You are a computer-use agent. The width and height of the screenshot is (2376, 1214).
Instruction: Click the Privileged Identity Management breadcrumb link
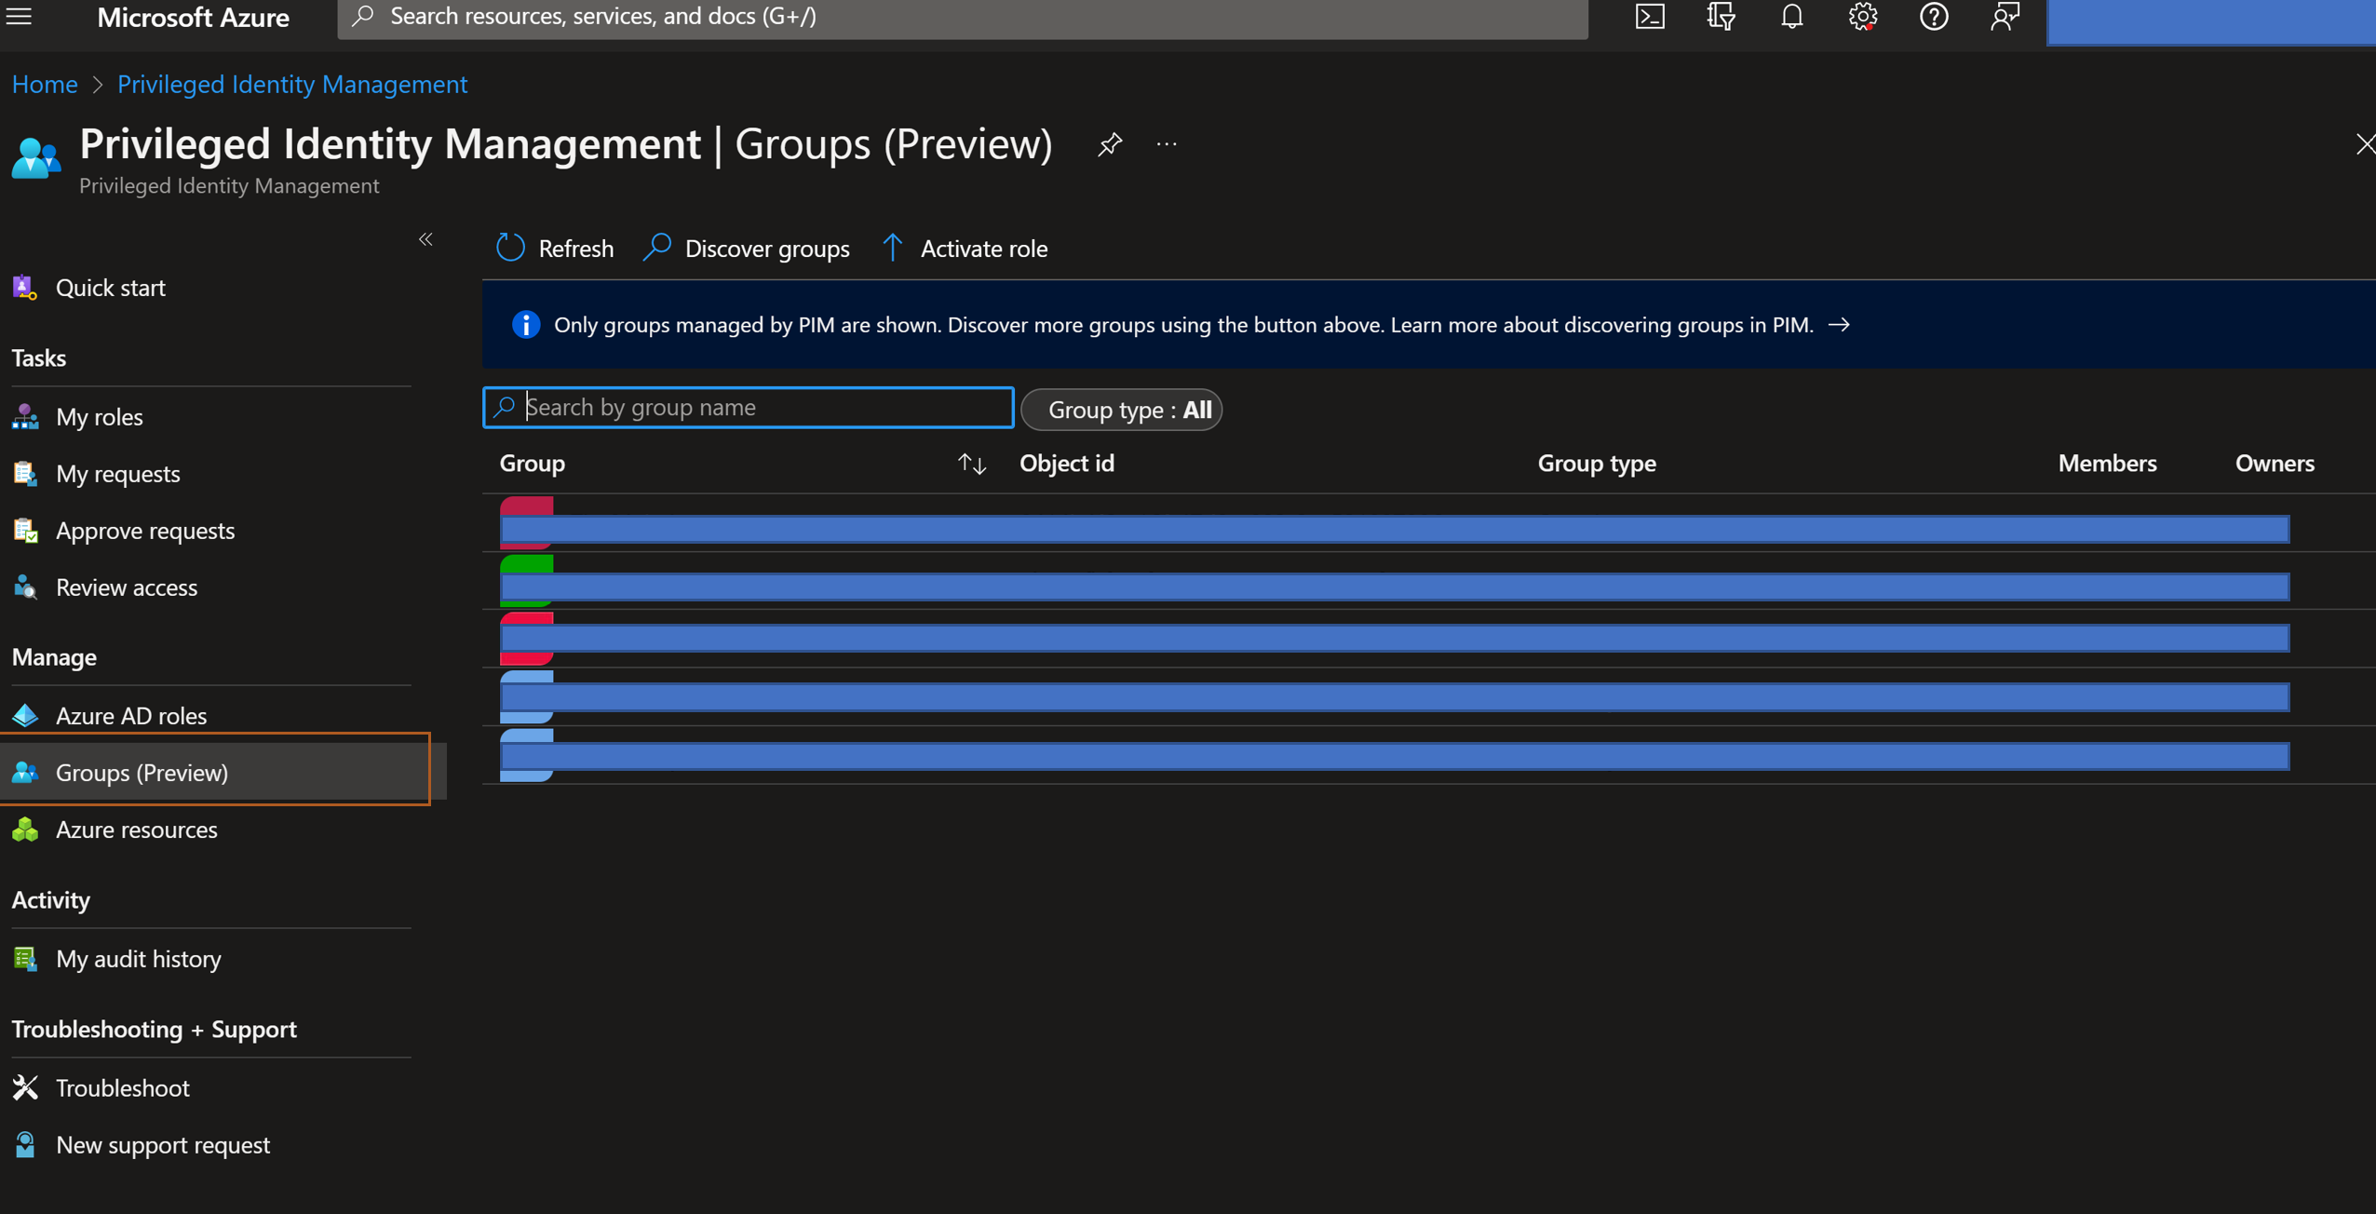point(292,85)
